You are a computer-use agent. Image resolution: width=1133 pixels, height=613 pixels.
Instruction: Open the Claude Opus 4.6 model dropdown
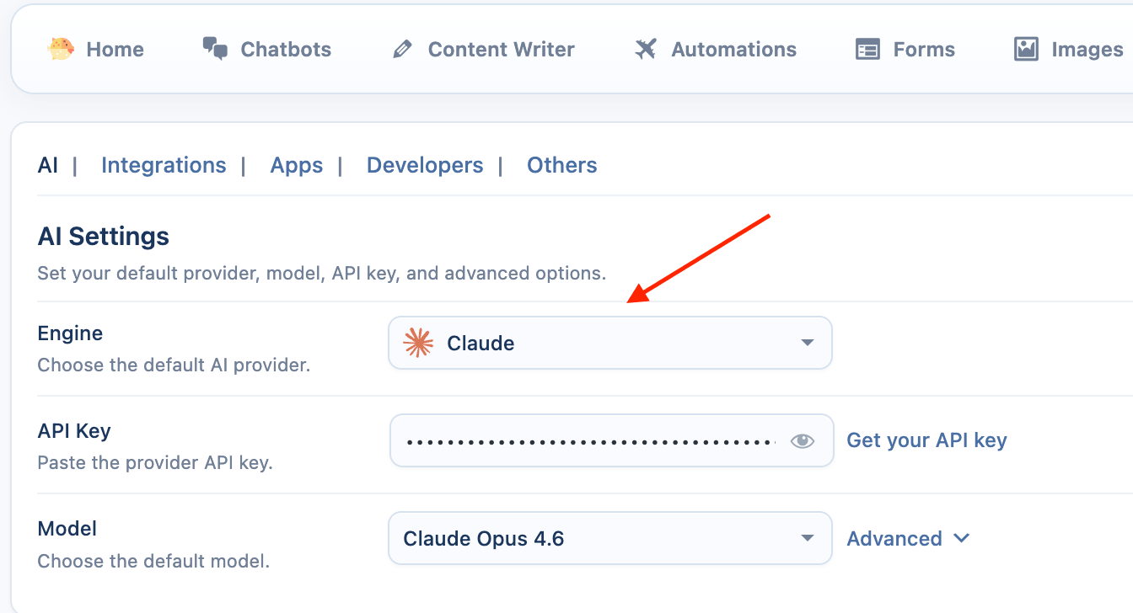[609, 538]
